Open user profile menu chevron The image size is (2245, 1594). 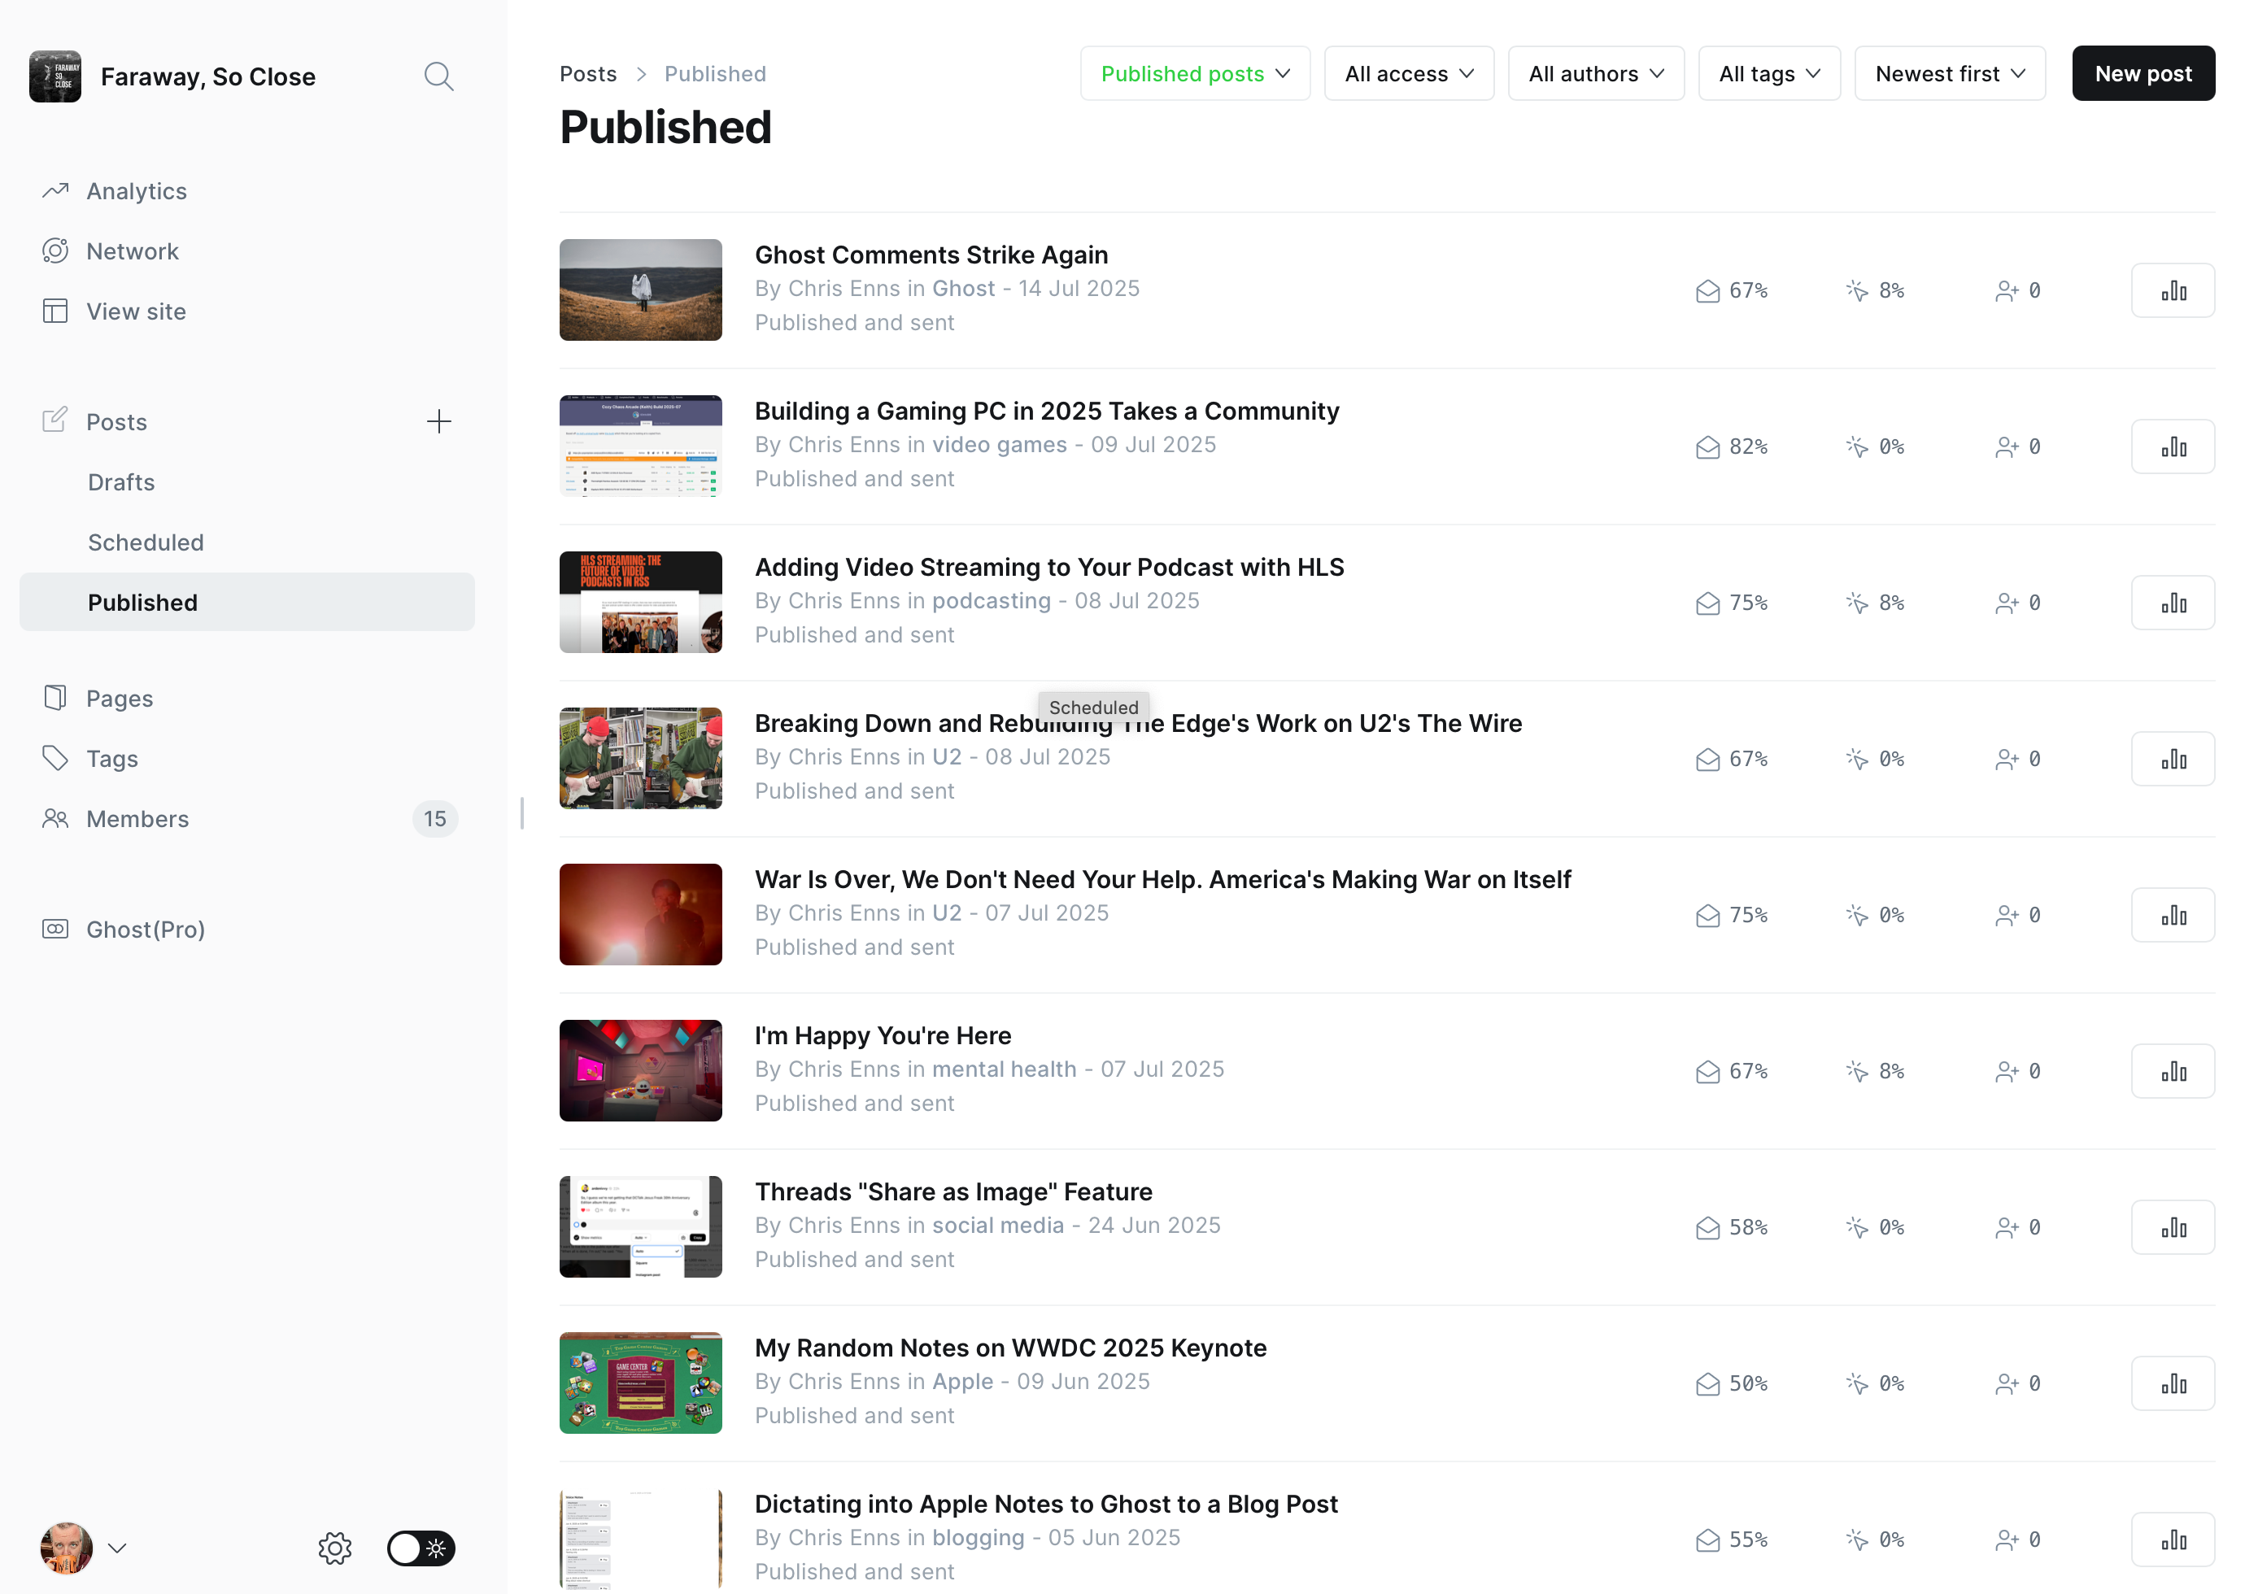tap(117, 1548)
